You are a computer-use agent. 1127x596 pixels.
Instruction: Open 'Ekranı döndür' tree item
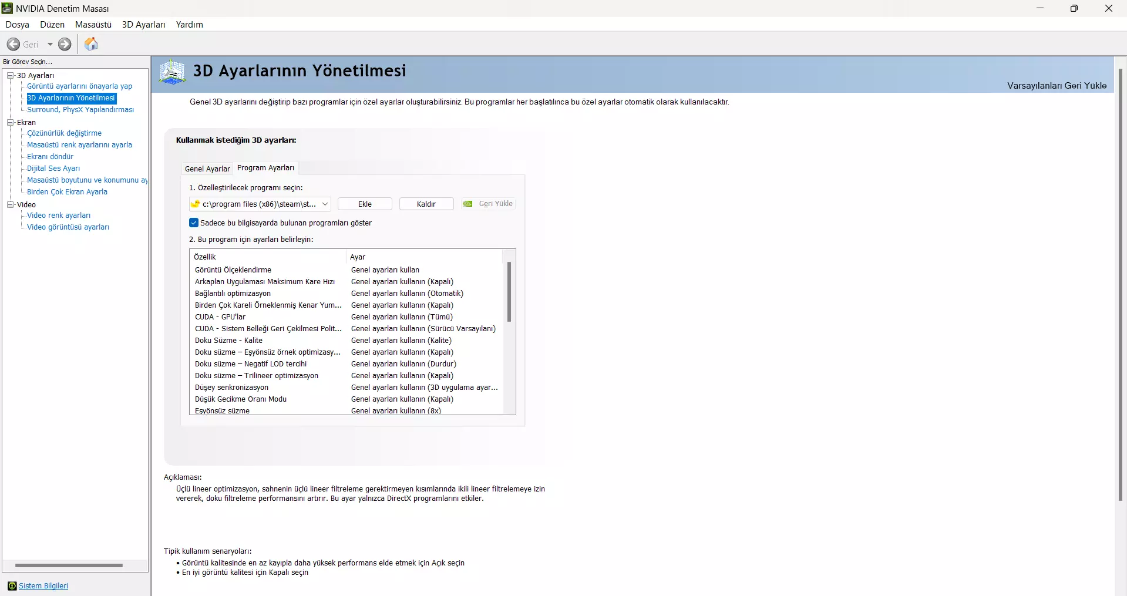(50, 157)
